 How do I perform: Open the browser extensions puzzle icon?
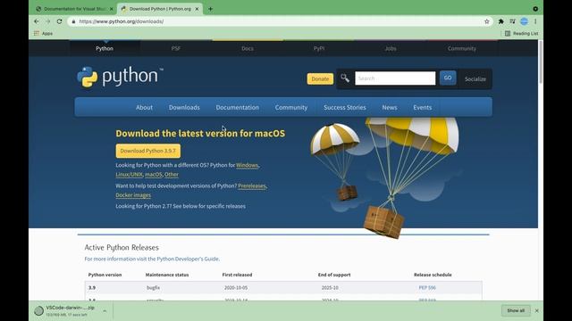click(500, 21)
